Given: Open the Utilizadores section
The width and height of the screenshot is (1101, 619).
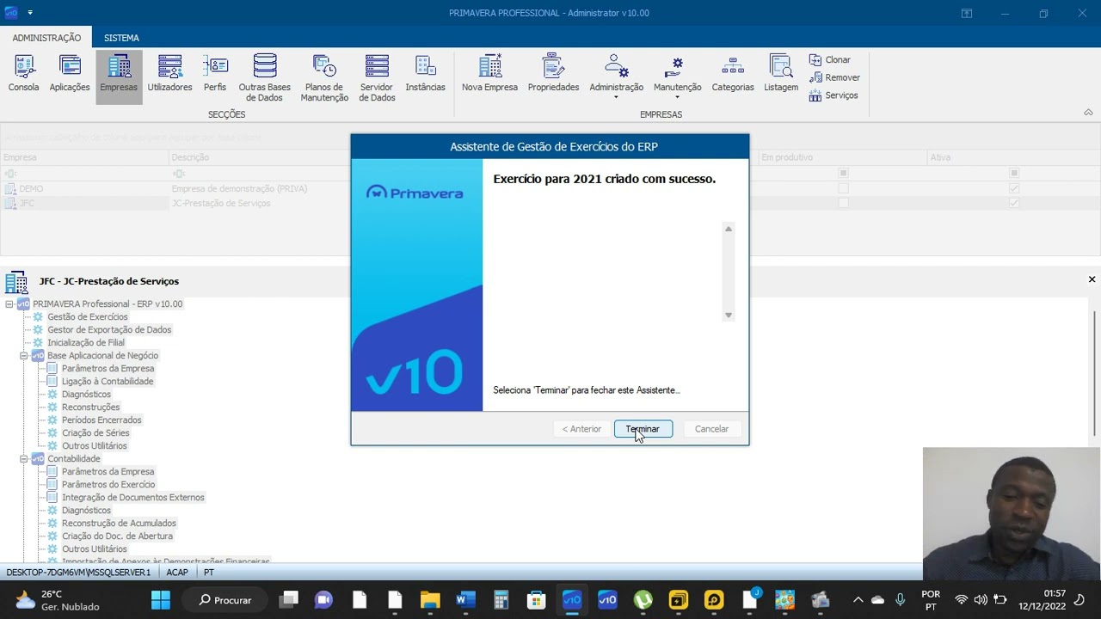Looking at the screenshot, I should [169, 74].
